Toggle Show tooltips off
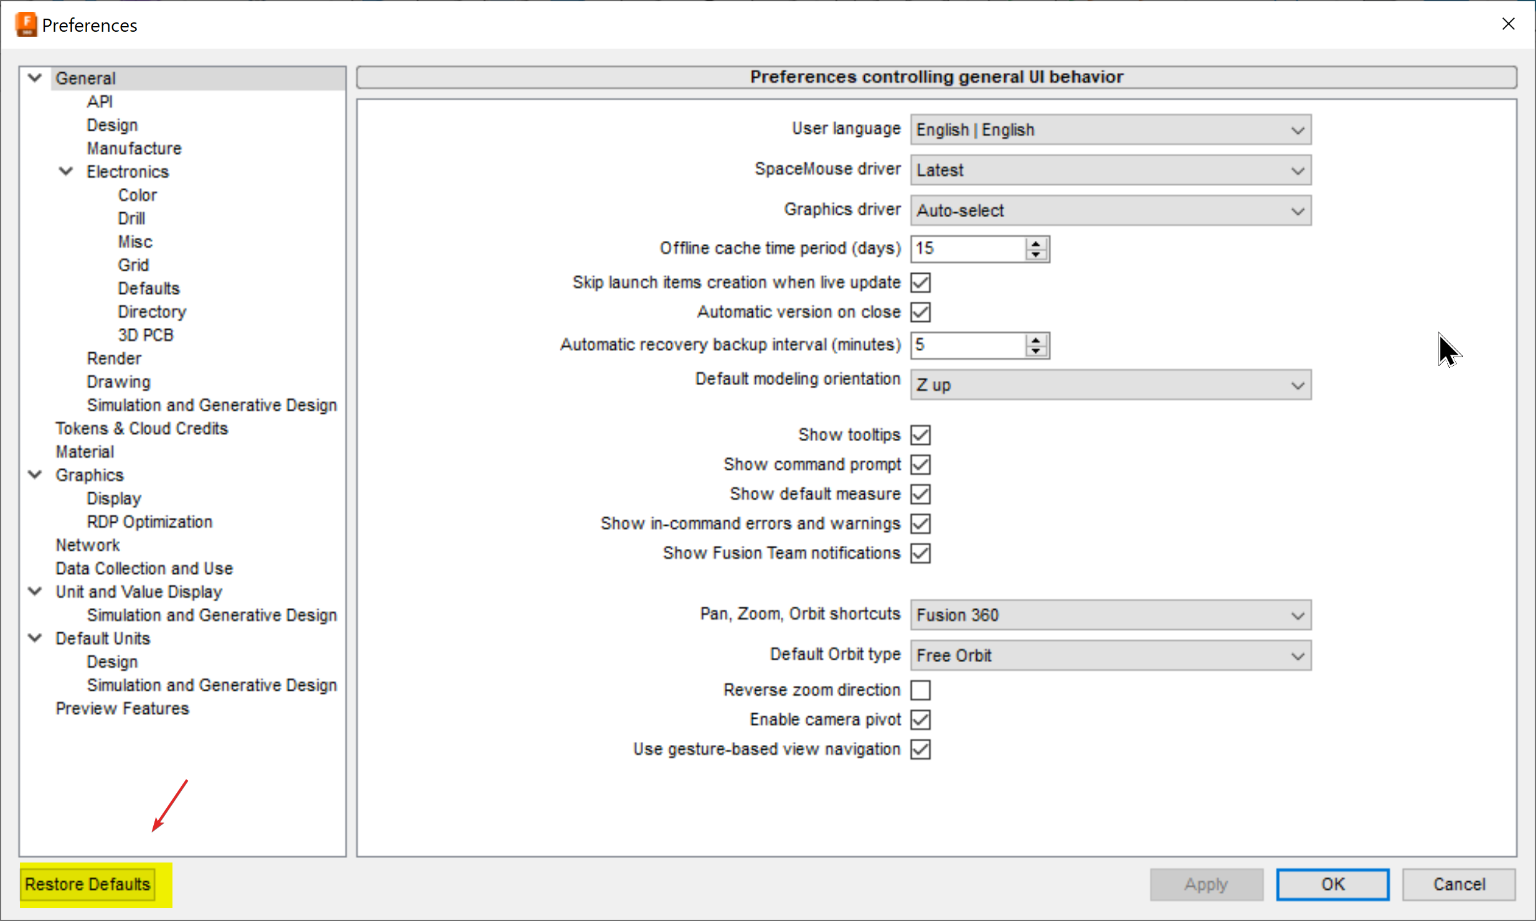The width and height of the screenshot is (1536, 921). (920, 434)
